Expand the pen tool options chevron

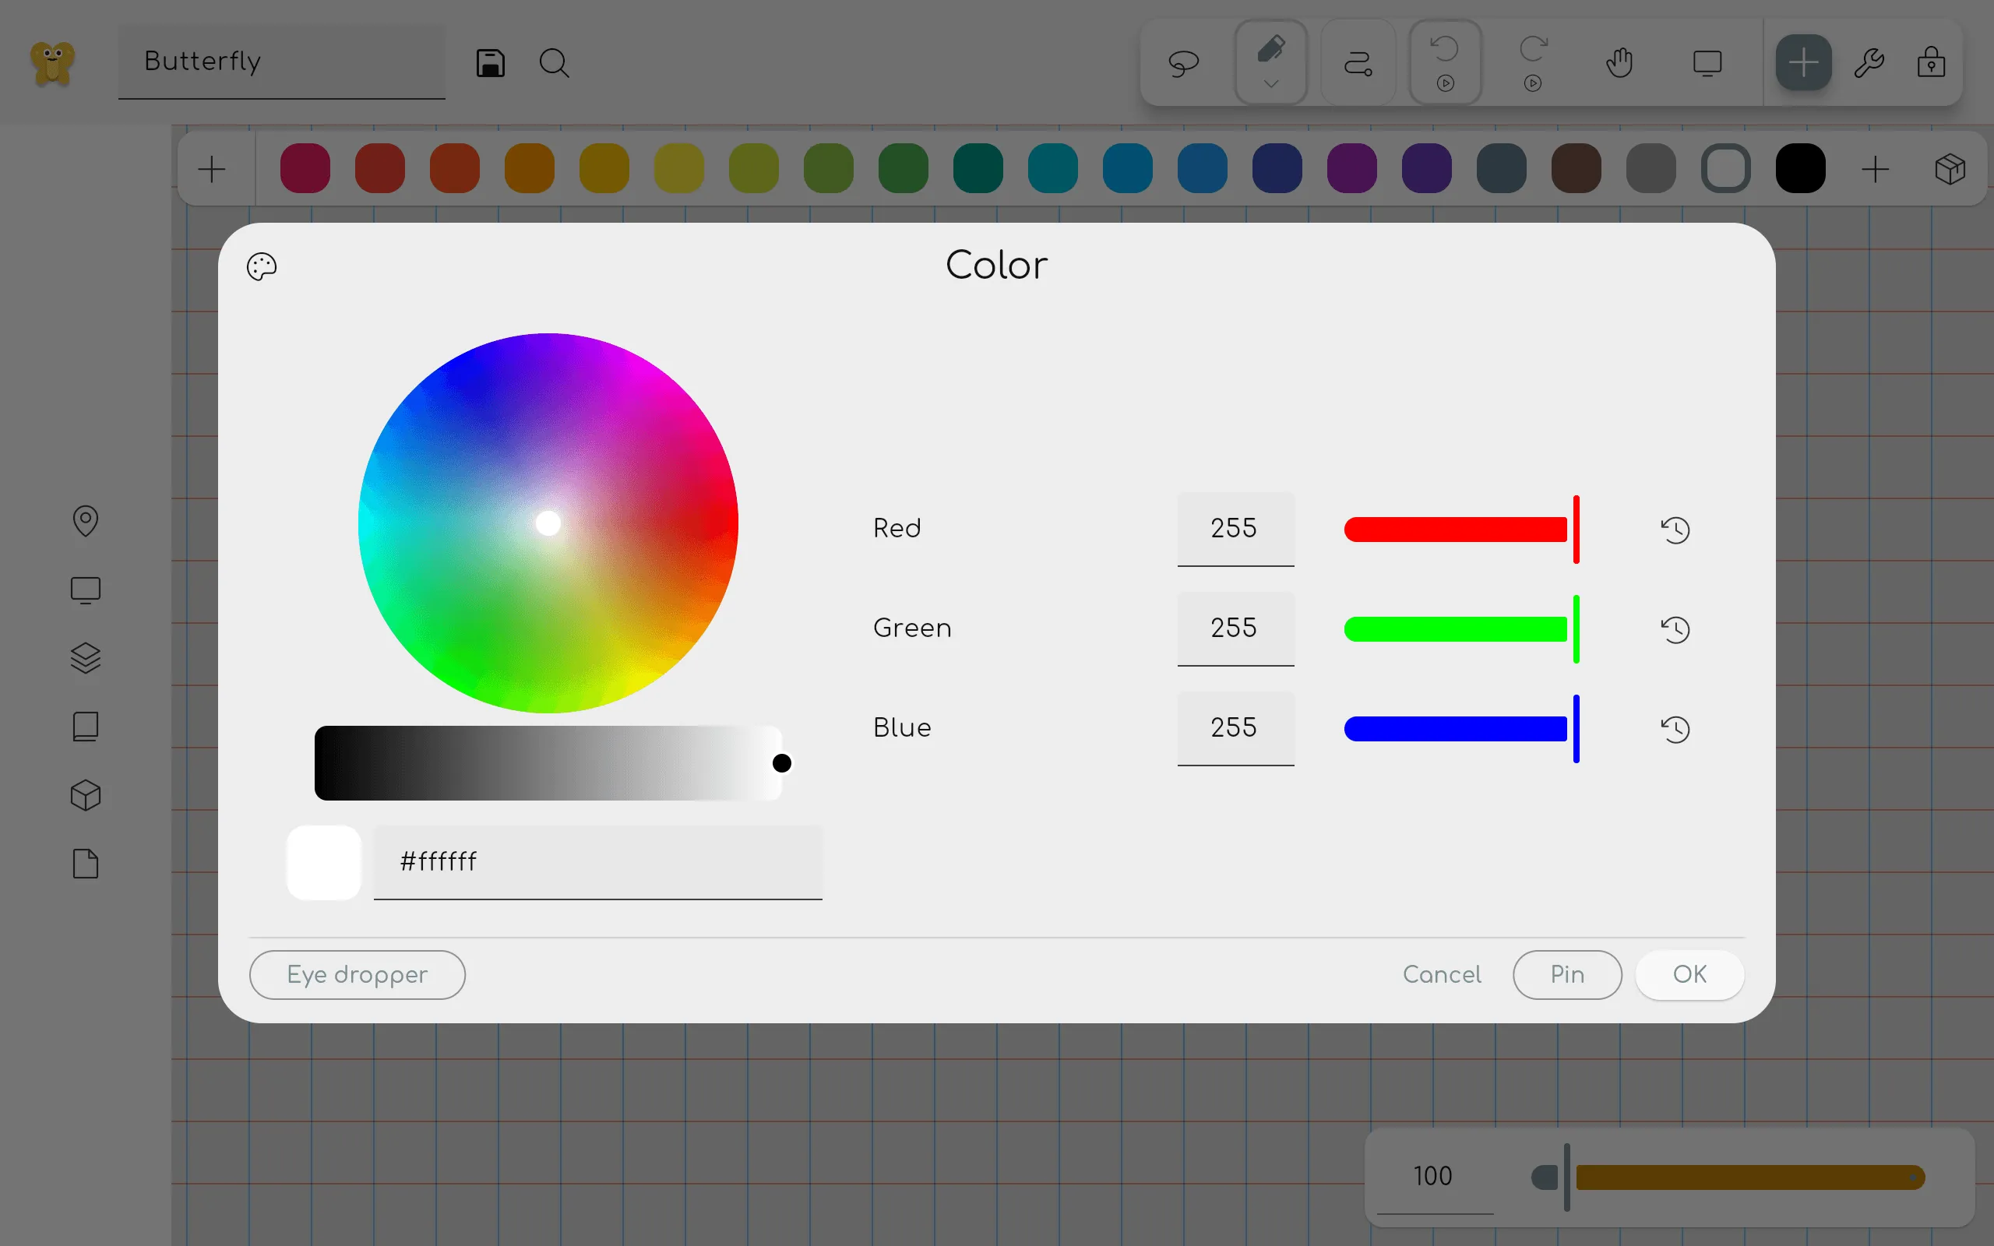click(x=1270, y=84)
